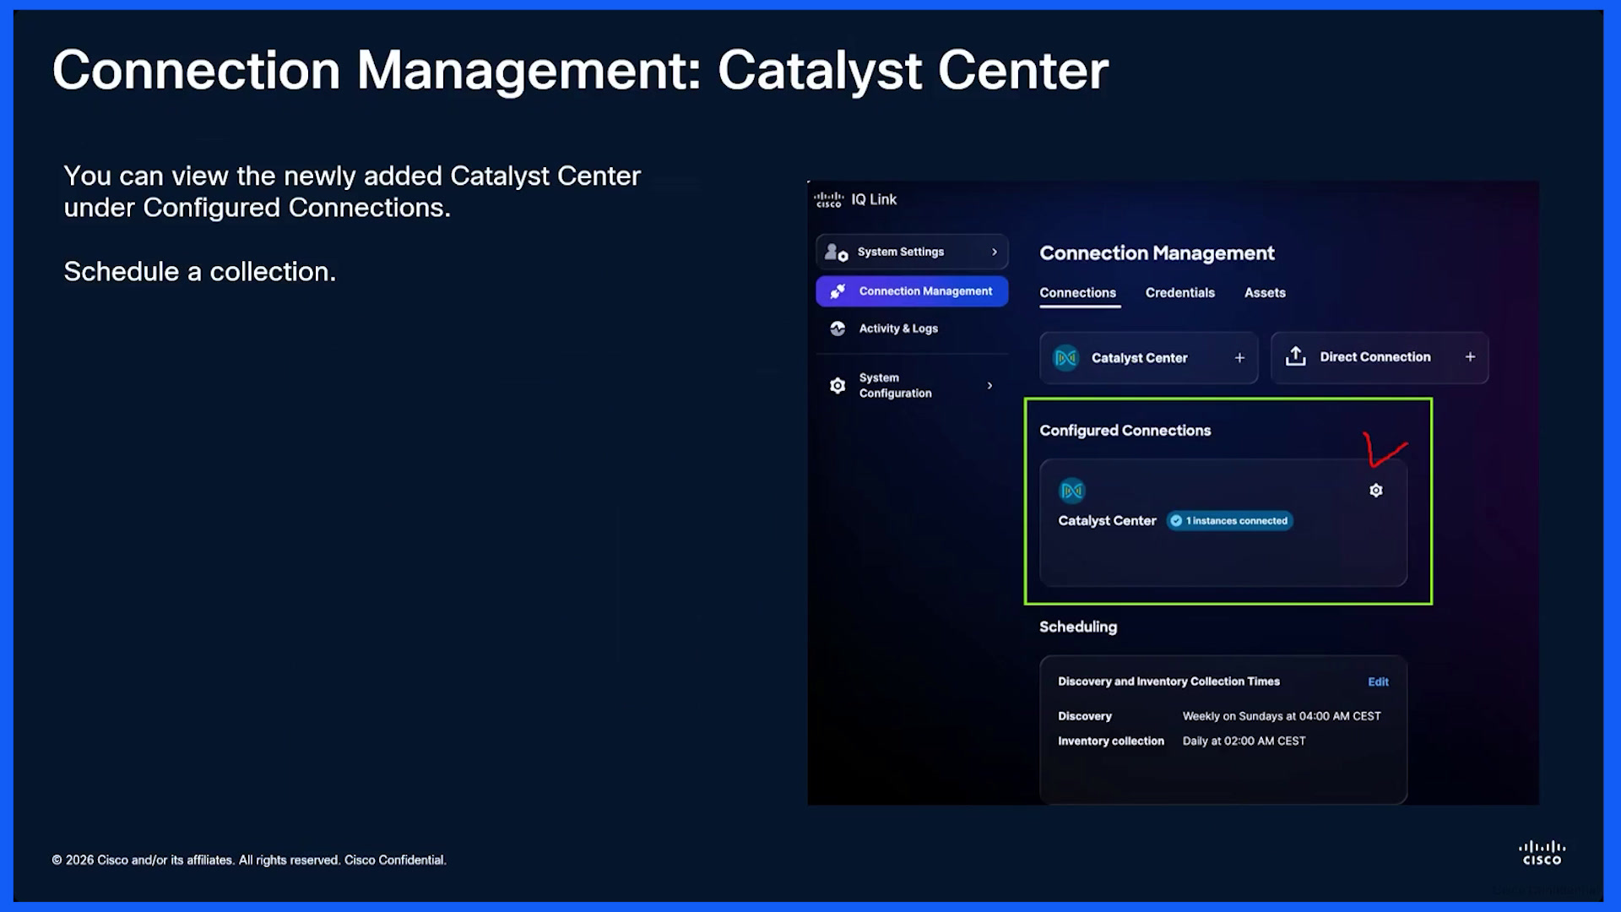Click the IQ Link title text
Screen dimensions: 1621x912
[x=874, y=200]
